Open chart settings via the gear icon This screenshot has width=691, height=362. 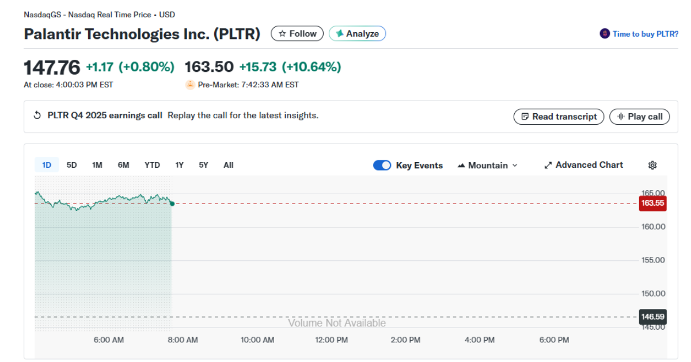pyautogui.click(x=652, y=165)
